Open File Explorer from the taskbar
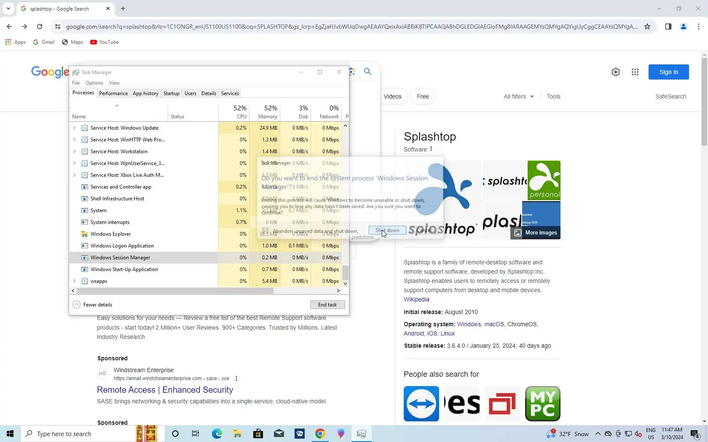Image resolution: width=708 pixels, height=442 pixels. 237,434
